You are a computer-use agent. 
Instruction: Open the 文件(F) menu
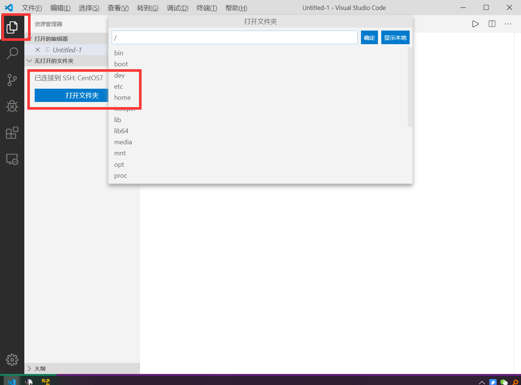click(32, 8)
